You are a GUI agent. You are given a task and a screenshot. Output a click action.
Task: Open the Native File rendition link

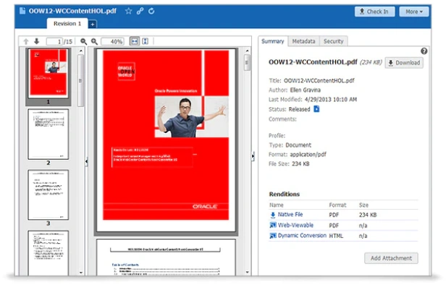(290, 215)
